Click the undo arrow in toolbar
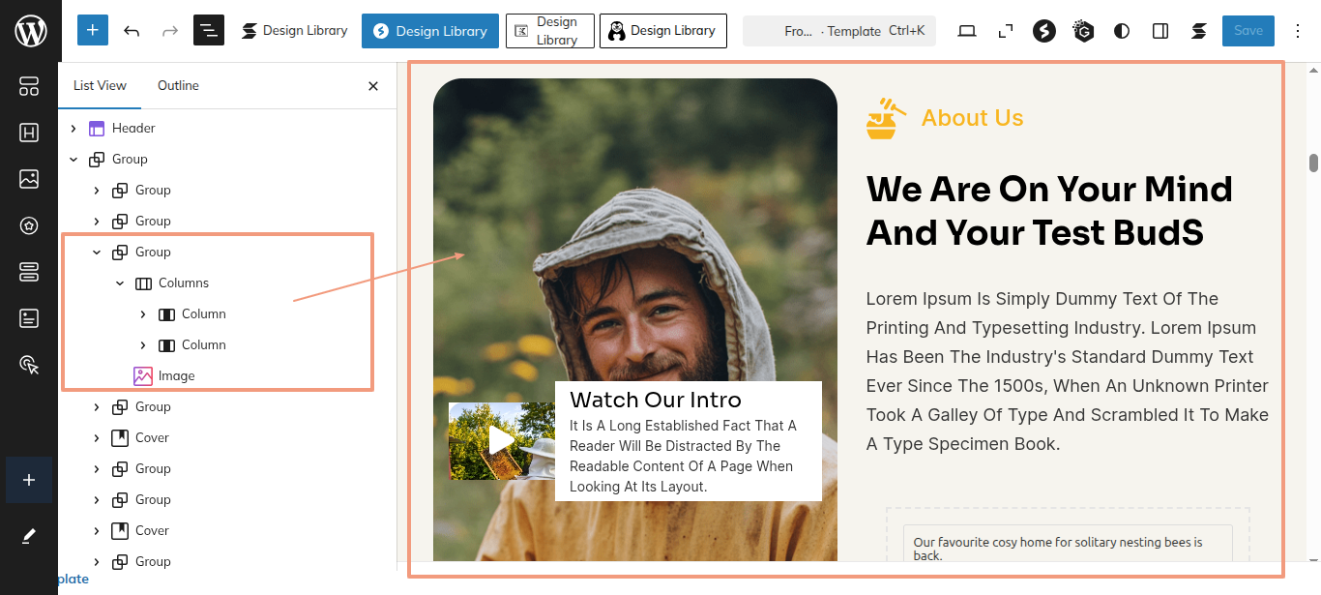Screen dimensions: 1321x595 pyautogui.click(x=132, y=31)
